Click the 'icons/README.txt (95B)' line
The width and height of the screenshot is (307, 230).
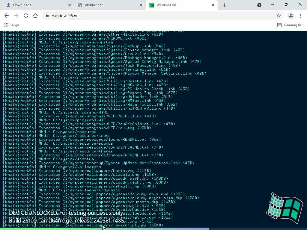[82, 140]
